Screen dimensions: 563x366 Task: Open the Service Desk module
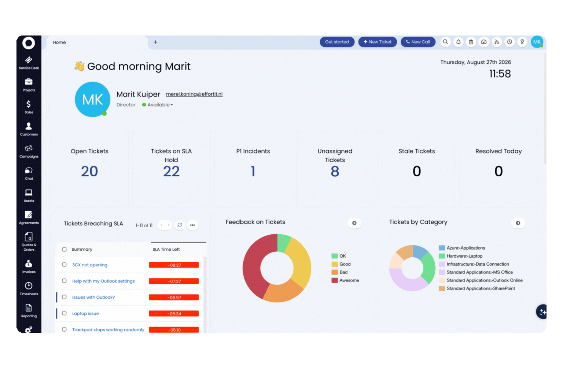(29, 63)
